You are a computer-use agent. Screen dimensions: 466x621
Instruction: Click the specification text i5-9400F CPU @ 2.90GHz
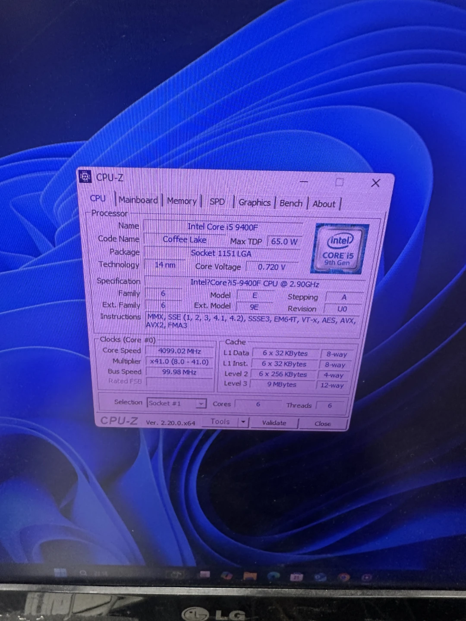255,284
